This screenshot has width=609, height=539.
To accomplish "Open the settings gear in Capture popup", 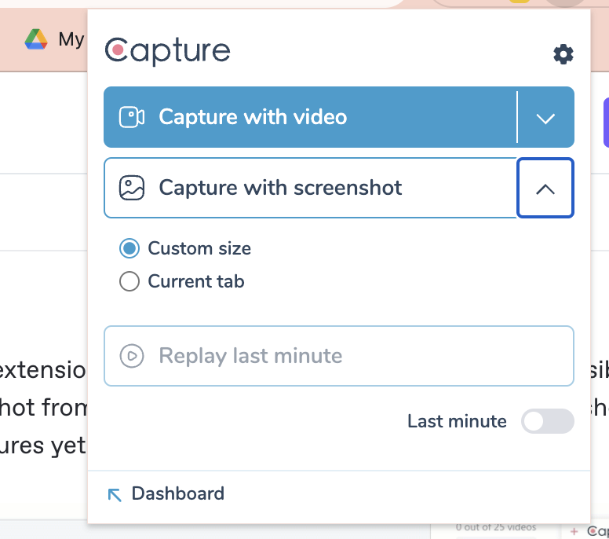I will coord(563,54).
